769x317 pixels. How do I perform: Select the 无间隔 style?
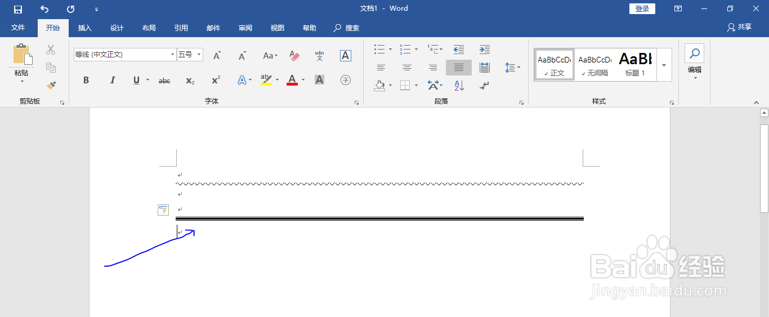click(x=595, y=64)
